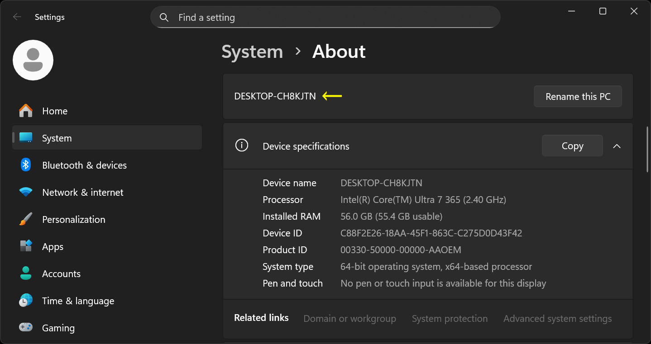Select the Personalization brush icon
Screen dimensions: 651x344
coord(26,219)
